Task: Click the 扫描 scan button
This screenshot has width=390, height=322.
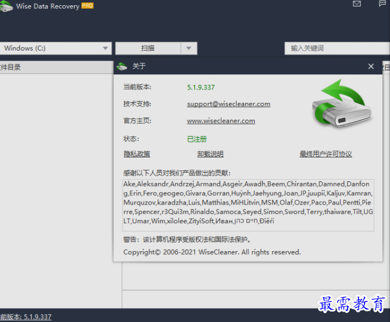Action: pyautogui.click(x=148, y=48)
